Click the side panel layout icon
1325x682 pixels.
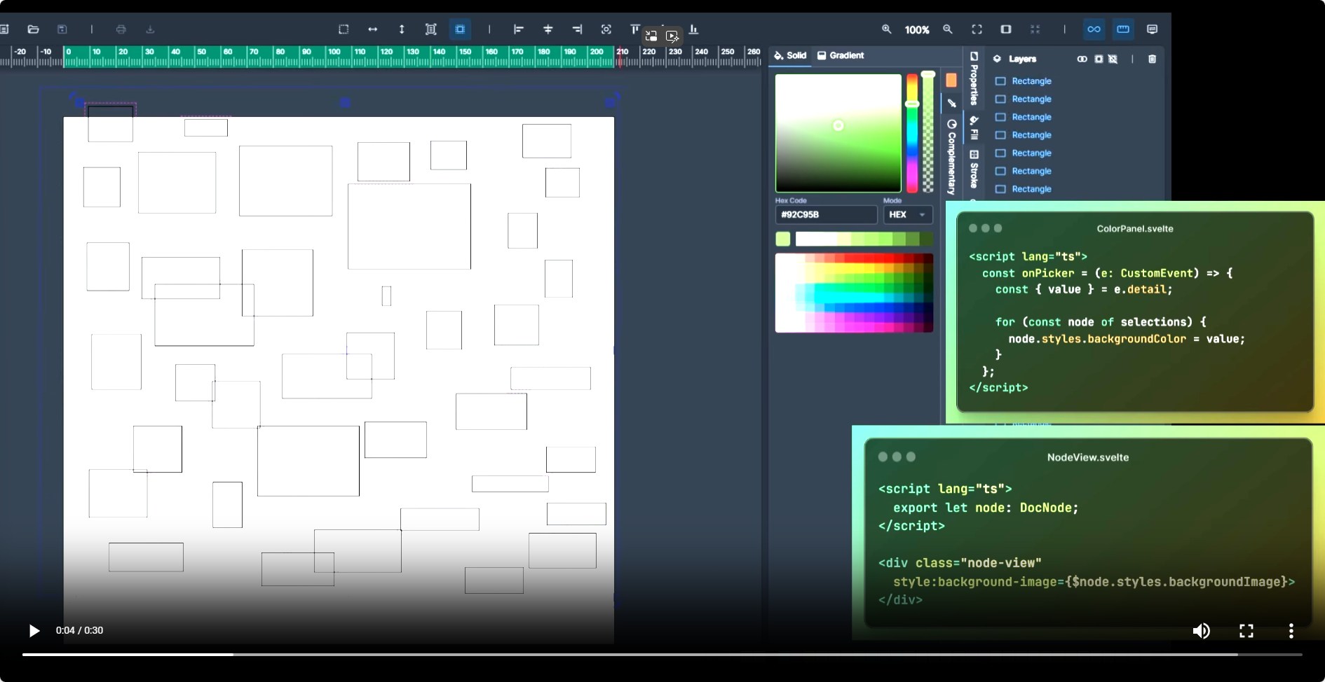click(1006, 29)
